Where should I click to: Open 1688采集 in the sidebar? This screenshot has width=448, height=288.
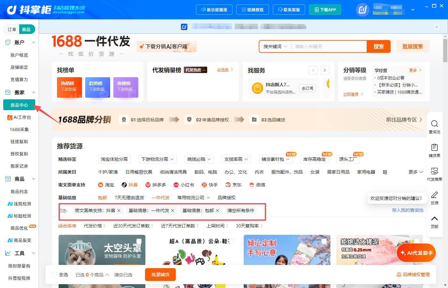pyautogui.click(x=19, y=129)
